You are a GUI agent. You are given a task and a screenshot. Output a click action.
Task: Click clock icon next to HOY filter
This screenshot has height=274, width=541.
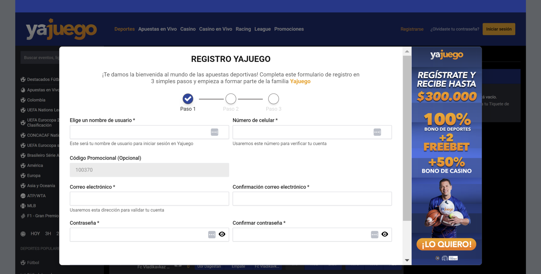tap(23, 233)
